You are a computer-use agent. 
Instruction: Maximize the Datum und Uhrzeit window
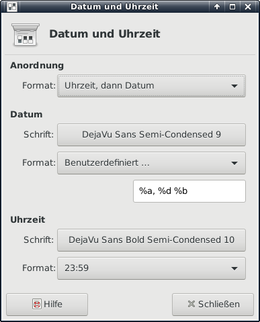coord(232,7)
